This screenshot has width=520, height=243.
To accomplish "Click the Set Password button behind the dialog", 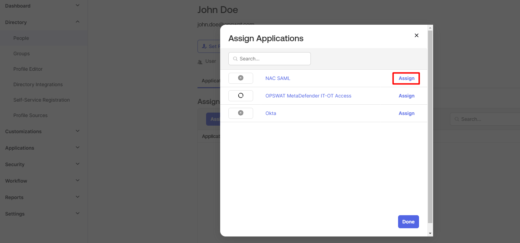I will coord(209,46).
